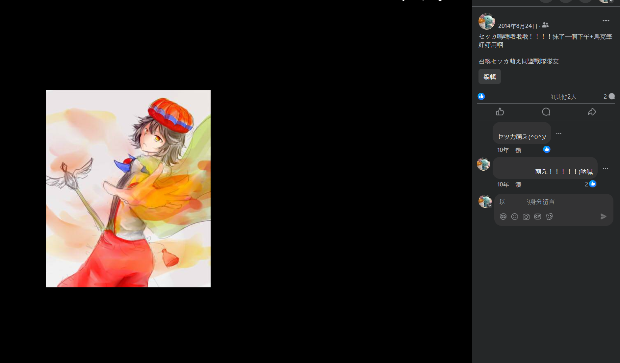View like reaction on the first comment
Screen dimensions: 620x363
[547, 149]
